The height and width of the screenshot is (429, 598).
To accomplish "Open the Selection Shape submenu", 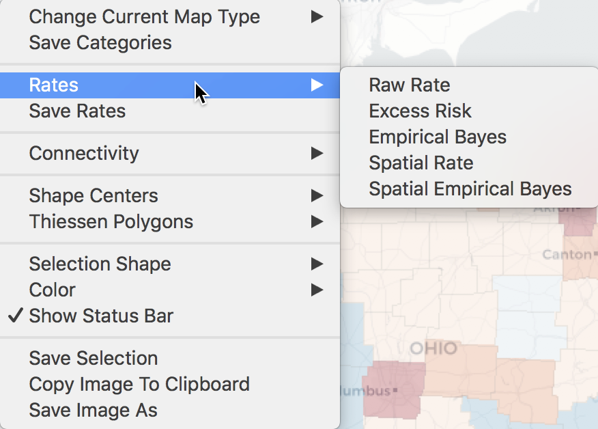I will point(170,264).
